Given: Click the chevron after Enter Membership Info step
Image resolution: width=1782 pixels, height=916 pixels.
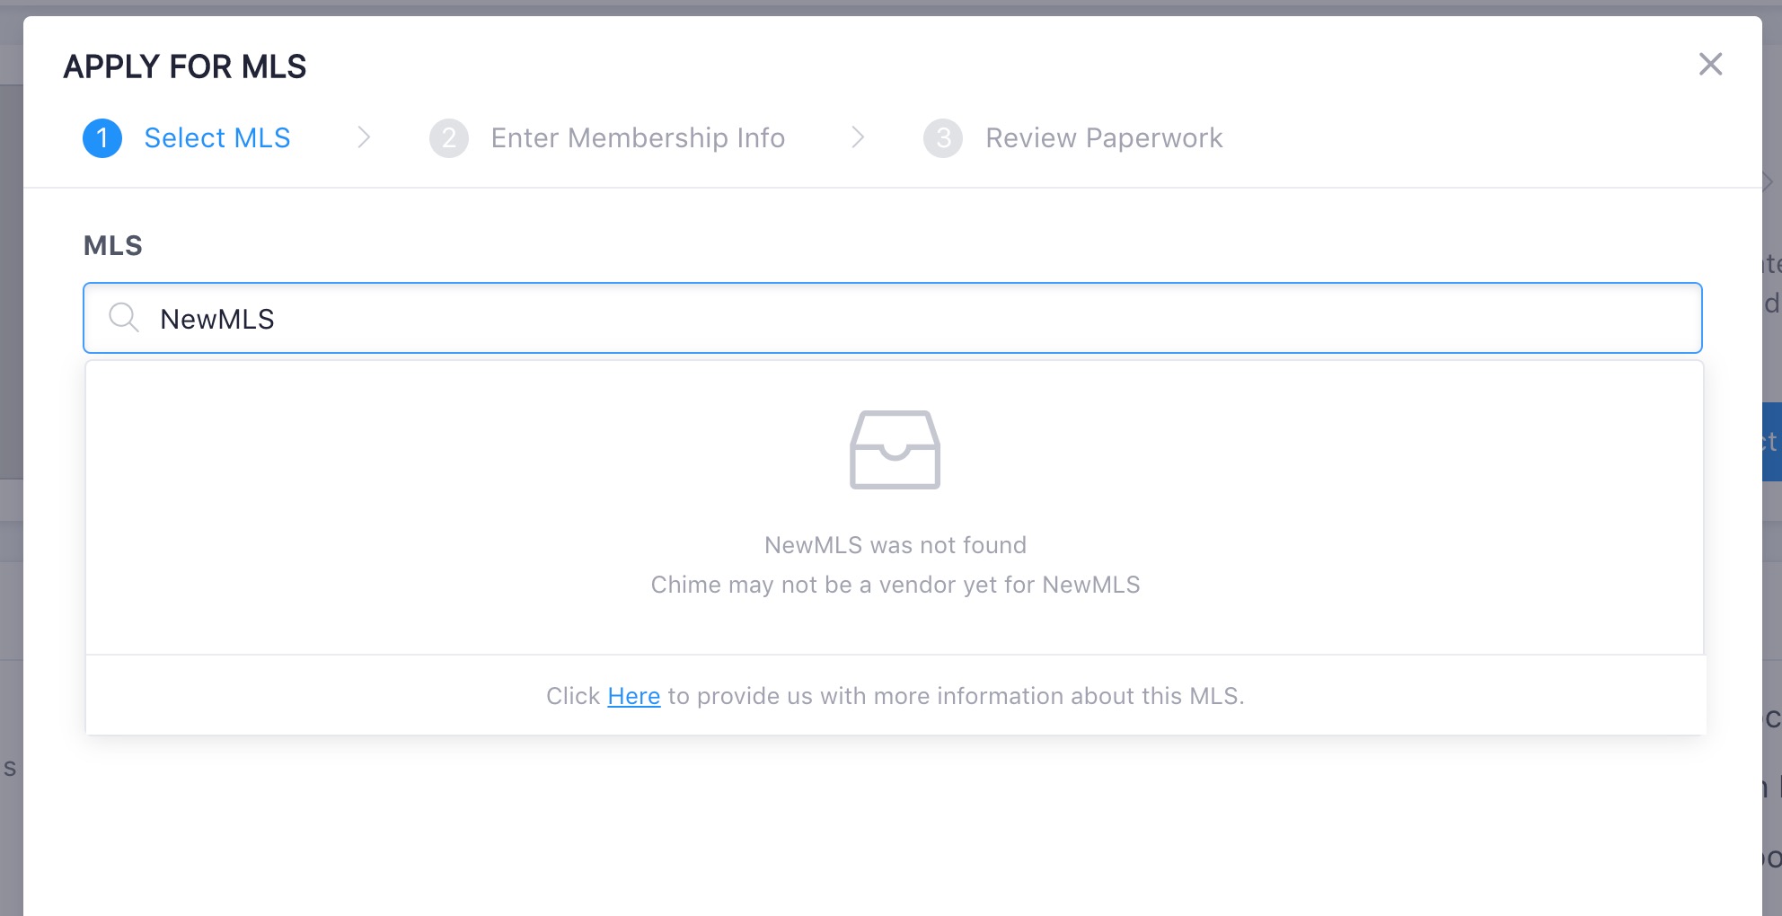Looking at the screenshot, I should tap(858, 137).
